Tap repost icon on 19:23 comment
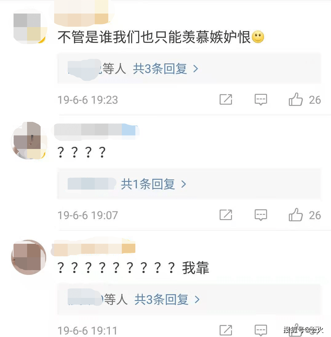Screen dimensions: 331x337 pos(226,99)
